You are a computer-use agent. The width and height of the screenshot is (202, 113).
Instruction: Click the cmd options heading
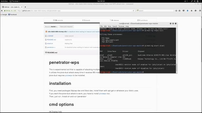point(62,105)
